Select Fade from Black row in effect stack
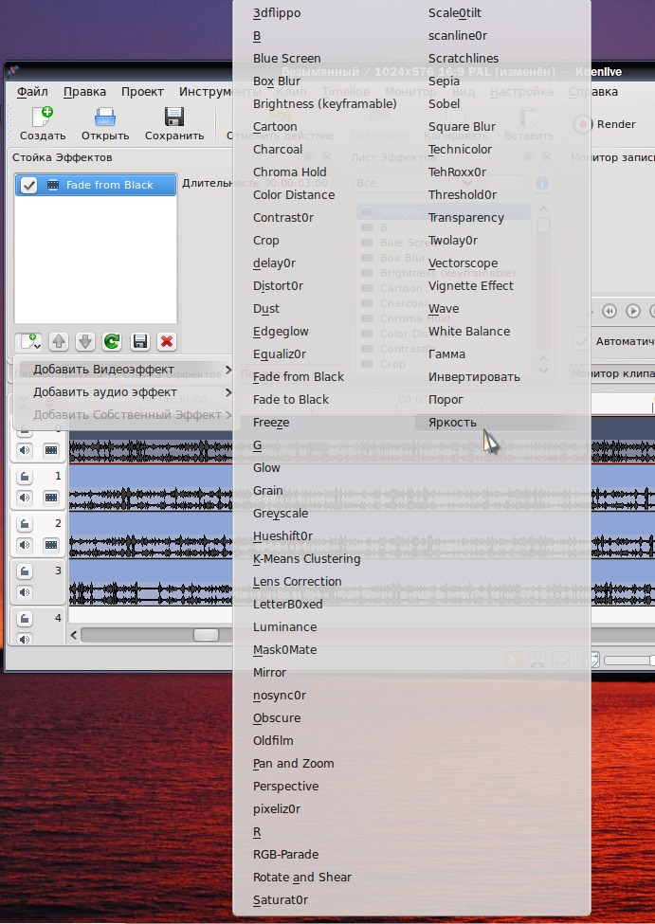The height and width of the screenshot is (924, 655). (x=96, y=185)
